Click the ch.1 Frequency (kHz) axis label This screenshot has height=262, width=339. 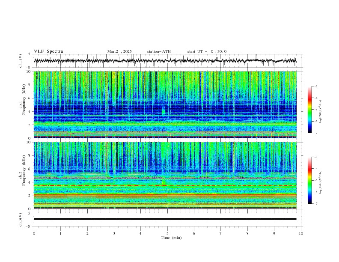(22, 104)
